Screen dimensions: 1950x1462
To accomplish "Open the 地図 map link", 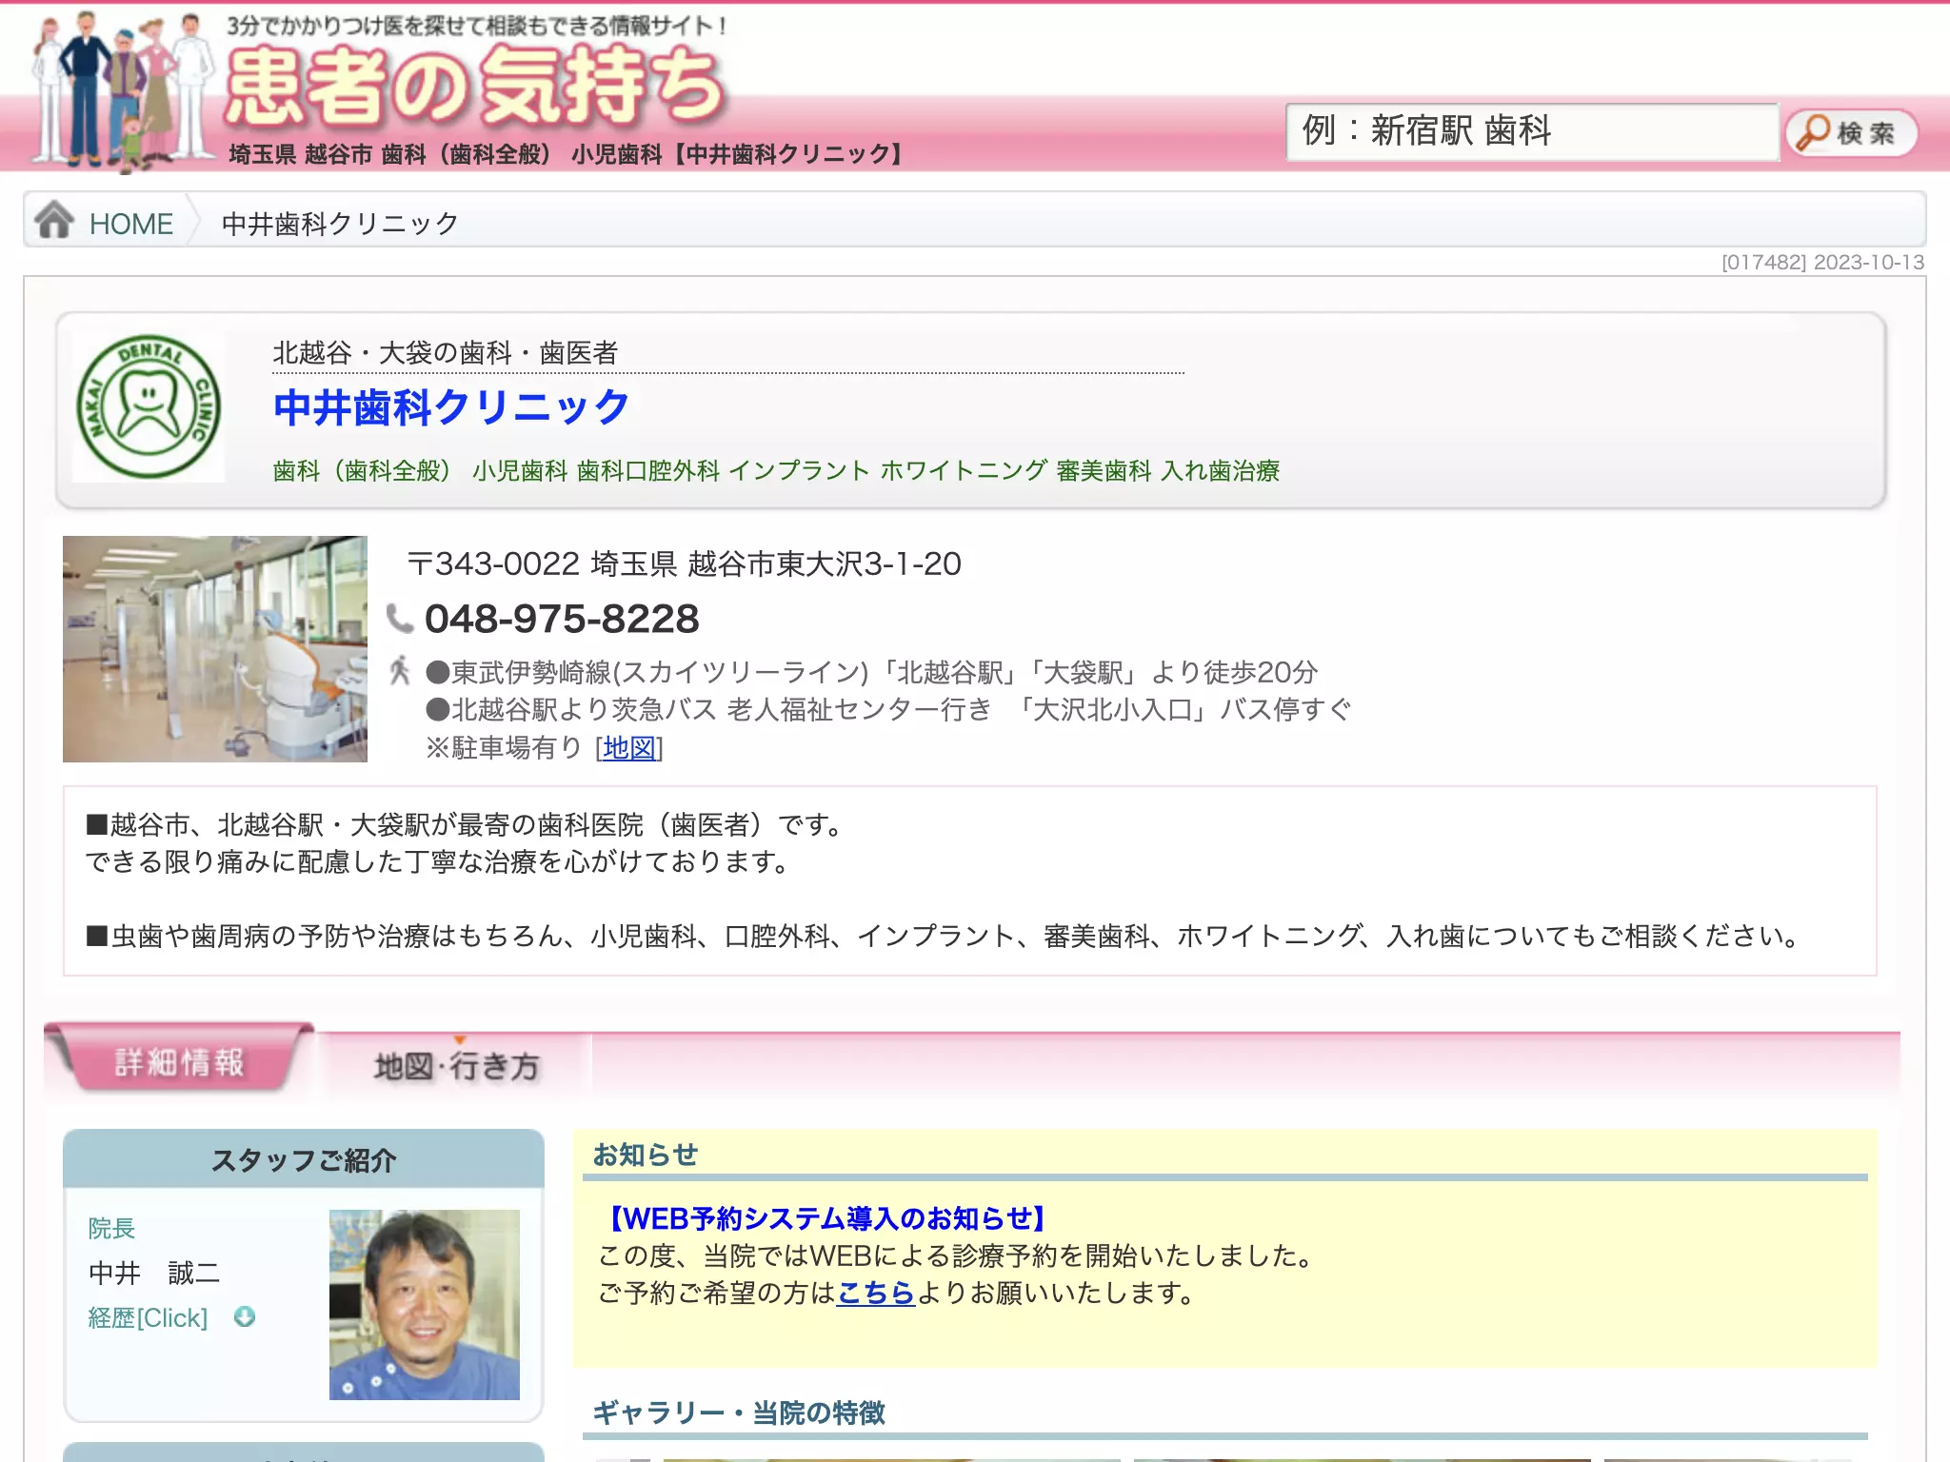I will 629,748.
